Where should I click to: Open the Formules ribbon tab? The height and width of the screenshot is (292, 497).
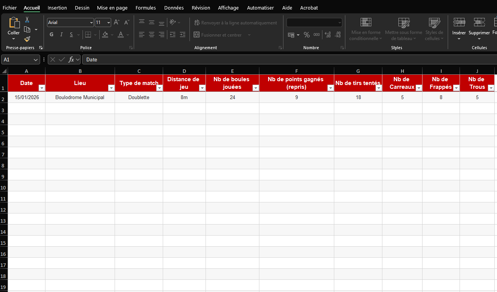146,8
